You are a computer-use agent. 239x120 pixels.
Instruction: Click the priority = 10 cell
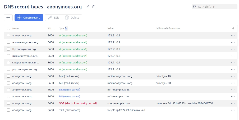(163, 76)
